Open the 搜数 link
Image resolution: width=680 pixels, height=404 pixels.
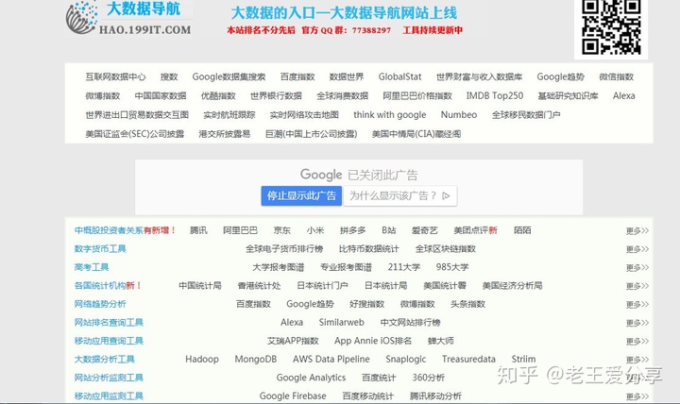(169, 76)
